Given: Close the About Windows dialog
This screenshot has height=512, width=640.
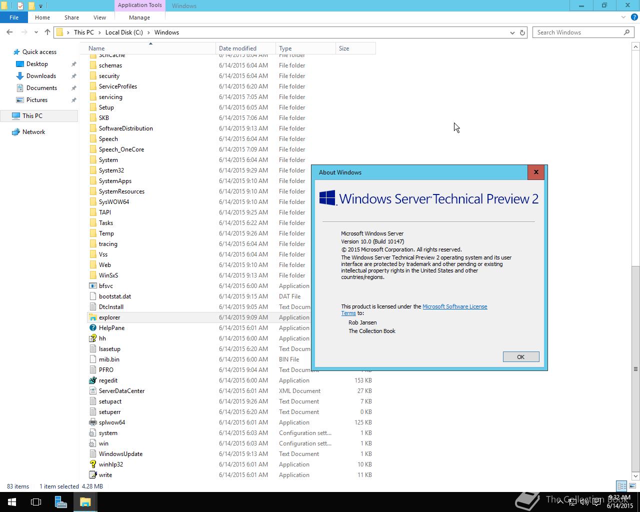Looking at the screenshot, I should 536,172.
